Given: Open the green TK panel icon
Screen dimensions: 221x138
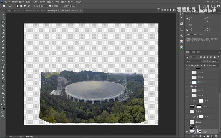Looking at the screenshot, I should (182, 47).
